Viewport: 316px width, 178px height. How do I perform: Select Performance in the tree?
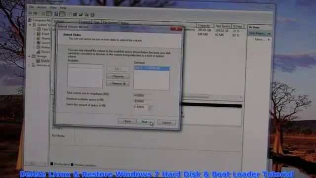coord(44,47)
